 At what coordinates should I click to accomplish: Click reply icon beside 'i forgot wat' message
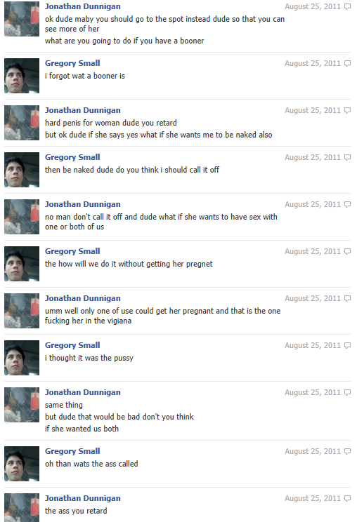point(347,64)
